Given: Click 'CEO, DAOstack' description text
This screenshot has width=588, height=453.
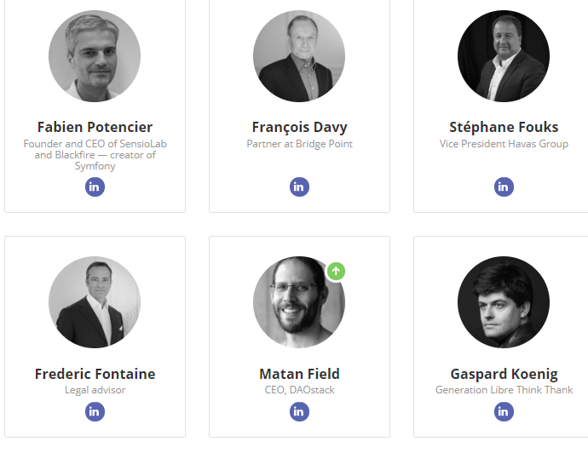Looking at the screenshot, I should pyautogui.click(x=299, y=390).
